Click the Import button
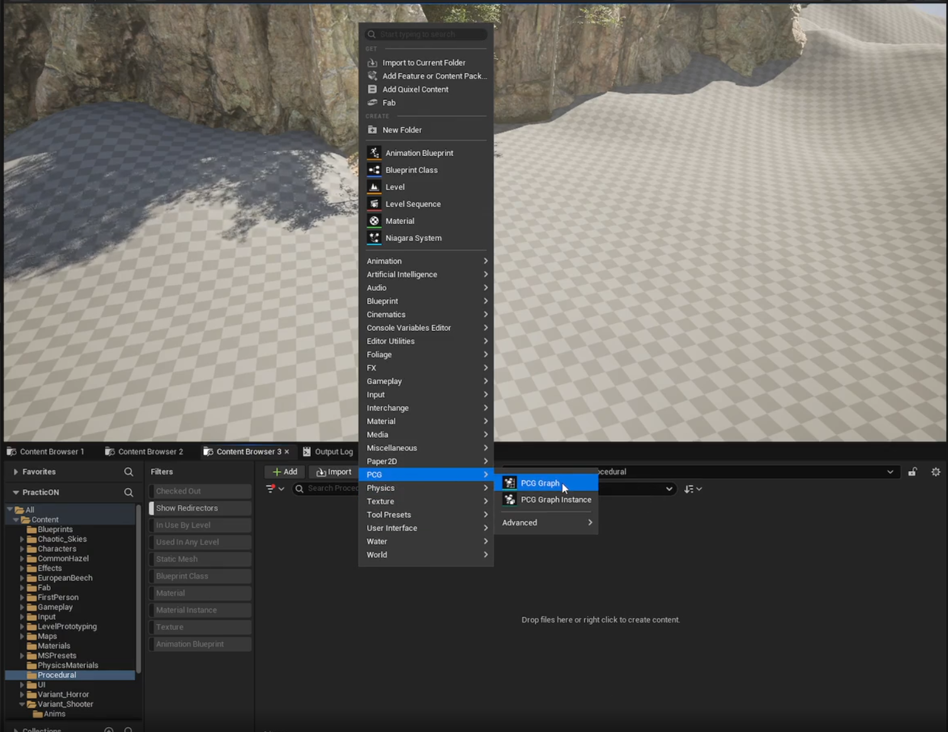Screen dimensions: 948x732 334,472
